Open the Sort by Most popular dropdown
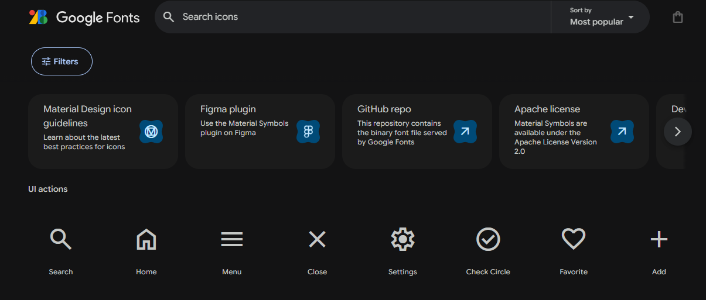Viewport: 706px width, 300px height. (x=601, y=17)
